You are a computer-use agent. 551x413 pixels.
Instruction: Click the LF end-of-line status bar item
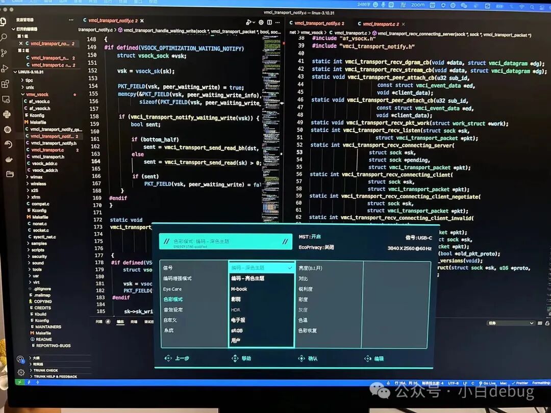point(465,383)
